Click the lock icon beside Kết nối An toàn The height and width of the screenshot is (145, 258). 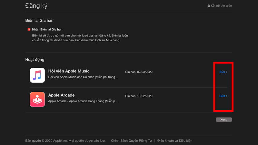(x=209, y=6)
